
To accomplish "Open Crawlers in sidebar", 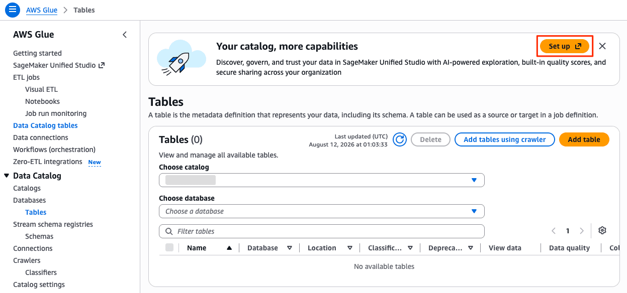I will (x=27, y=260).
